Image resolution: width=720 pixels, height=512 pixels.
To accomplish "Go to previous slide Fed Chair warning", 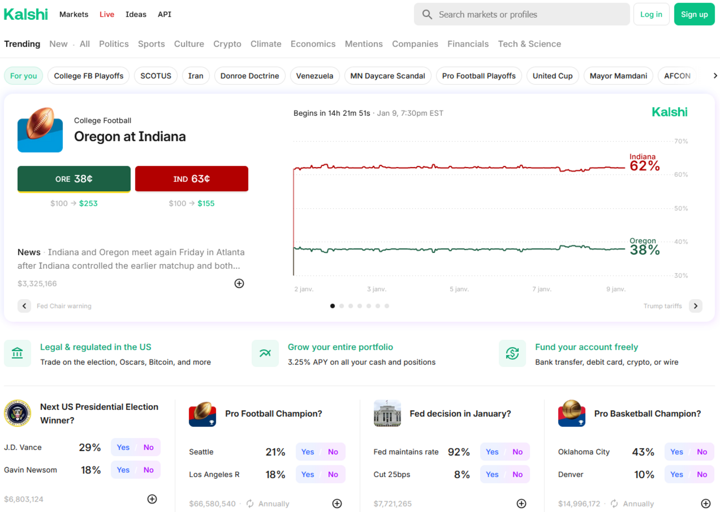I will [24, 306].
